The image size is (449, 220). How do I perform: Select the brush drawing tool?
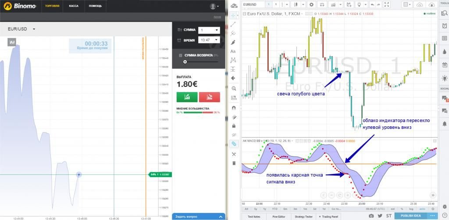click(x=233, y=43)
